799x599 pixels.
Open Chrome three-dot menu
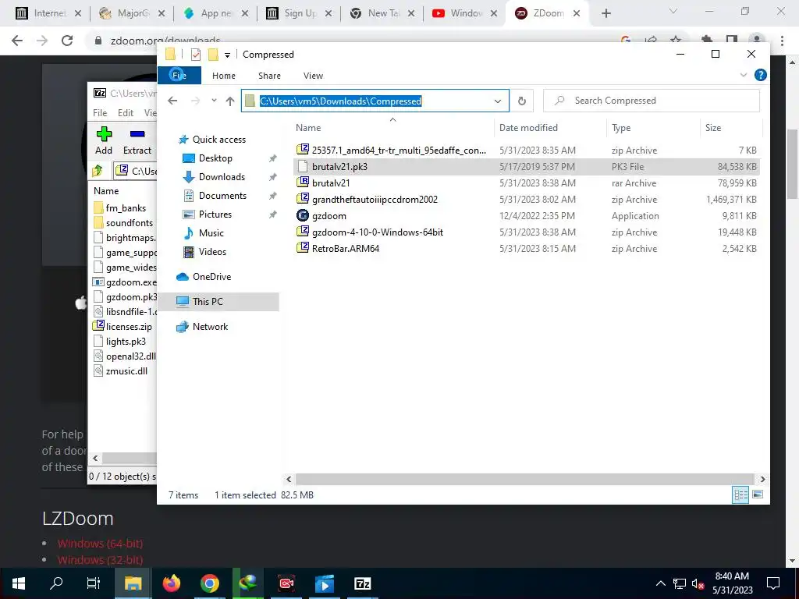[782, 41]
